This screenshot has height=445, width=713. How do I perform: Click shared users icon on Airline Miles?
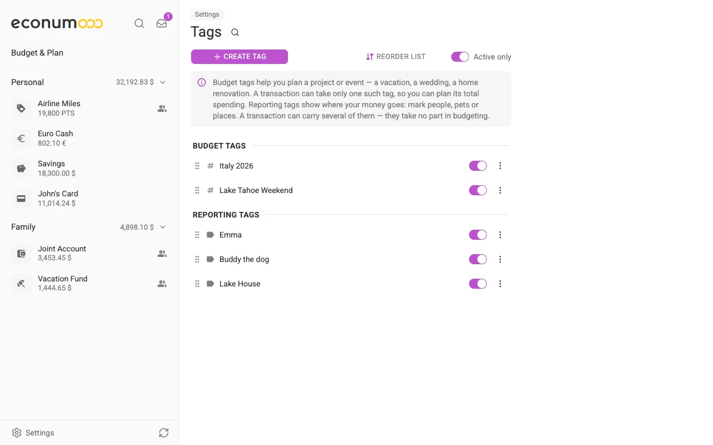tap(162, 108)
